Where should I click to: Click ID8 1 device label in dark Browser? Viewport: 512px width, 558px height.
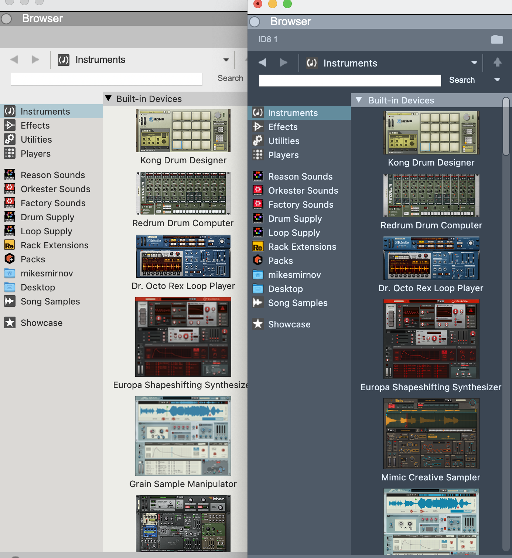click(x=268, y=39)
